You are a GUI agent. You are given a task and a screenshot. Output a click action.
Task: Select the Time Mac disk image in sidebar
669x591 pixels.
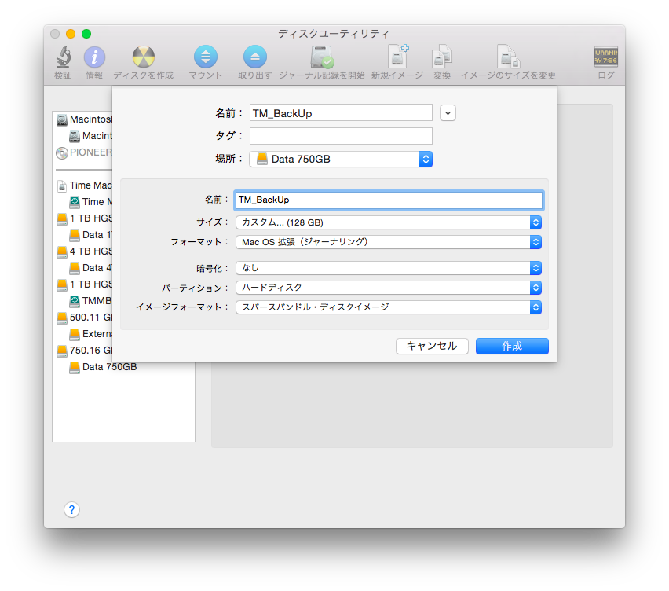click(84, 185)
